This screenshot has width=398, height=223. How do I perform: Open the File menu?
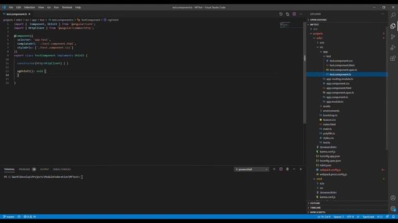pos(11,7)
